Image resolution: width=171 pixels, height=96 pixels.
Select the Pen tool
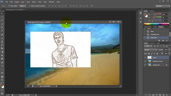point(2,62)
